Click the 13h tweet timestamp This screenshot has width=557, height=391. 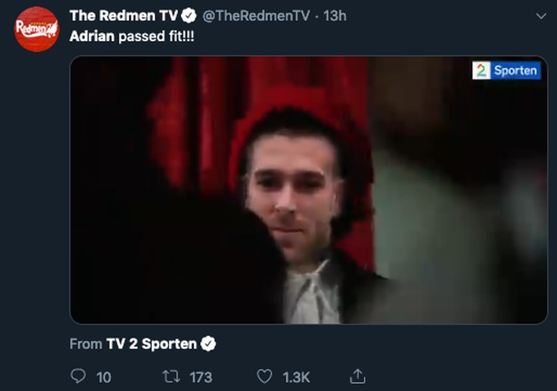(x=335, y=15)
